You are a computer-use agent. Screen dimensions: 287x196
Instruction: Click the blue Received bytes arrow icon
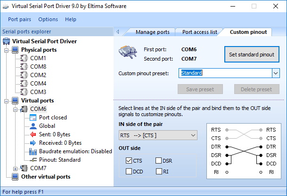point(33,143)
